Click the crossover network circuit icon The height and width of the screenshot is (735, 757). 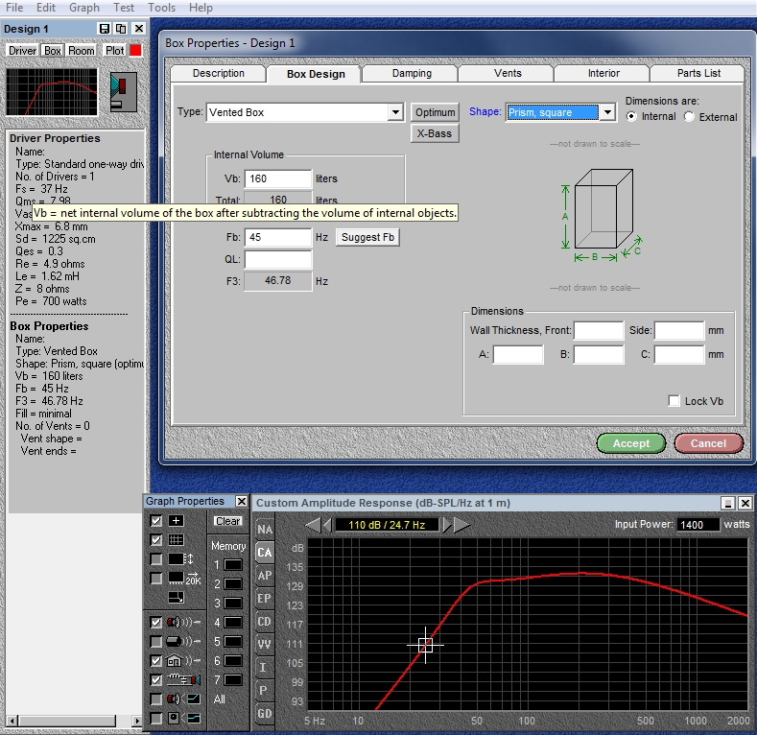coord(183,680)
